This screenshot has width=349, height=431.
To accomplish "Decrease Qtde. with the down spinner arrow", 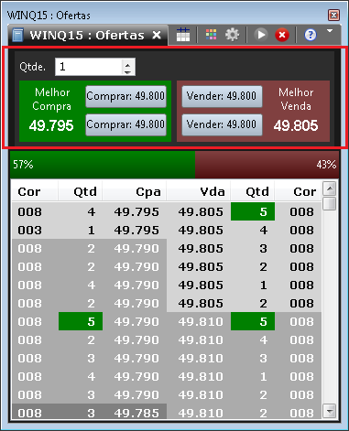I will pyautogui.click(x=127, y=71).
